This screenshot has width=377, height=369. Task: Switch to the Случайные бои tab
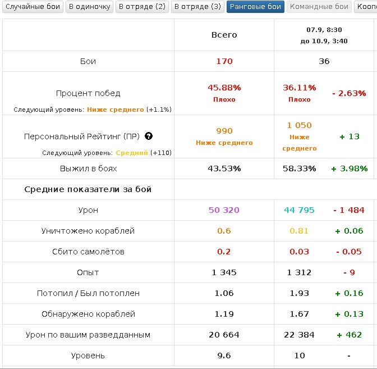32,7
